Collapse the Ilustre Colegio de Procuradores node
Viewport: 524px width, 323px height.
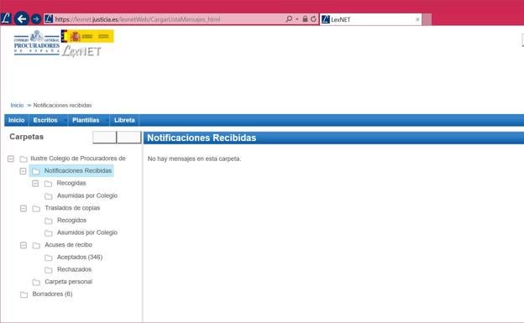point(11,159)
